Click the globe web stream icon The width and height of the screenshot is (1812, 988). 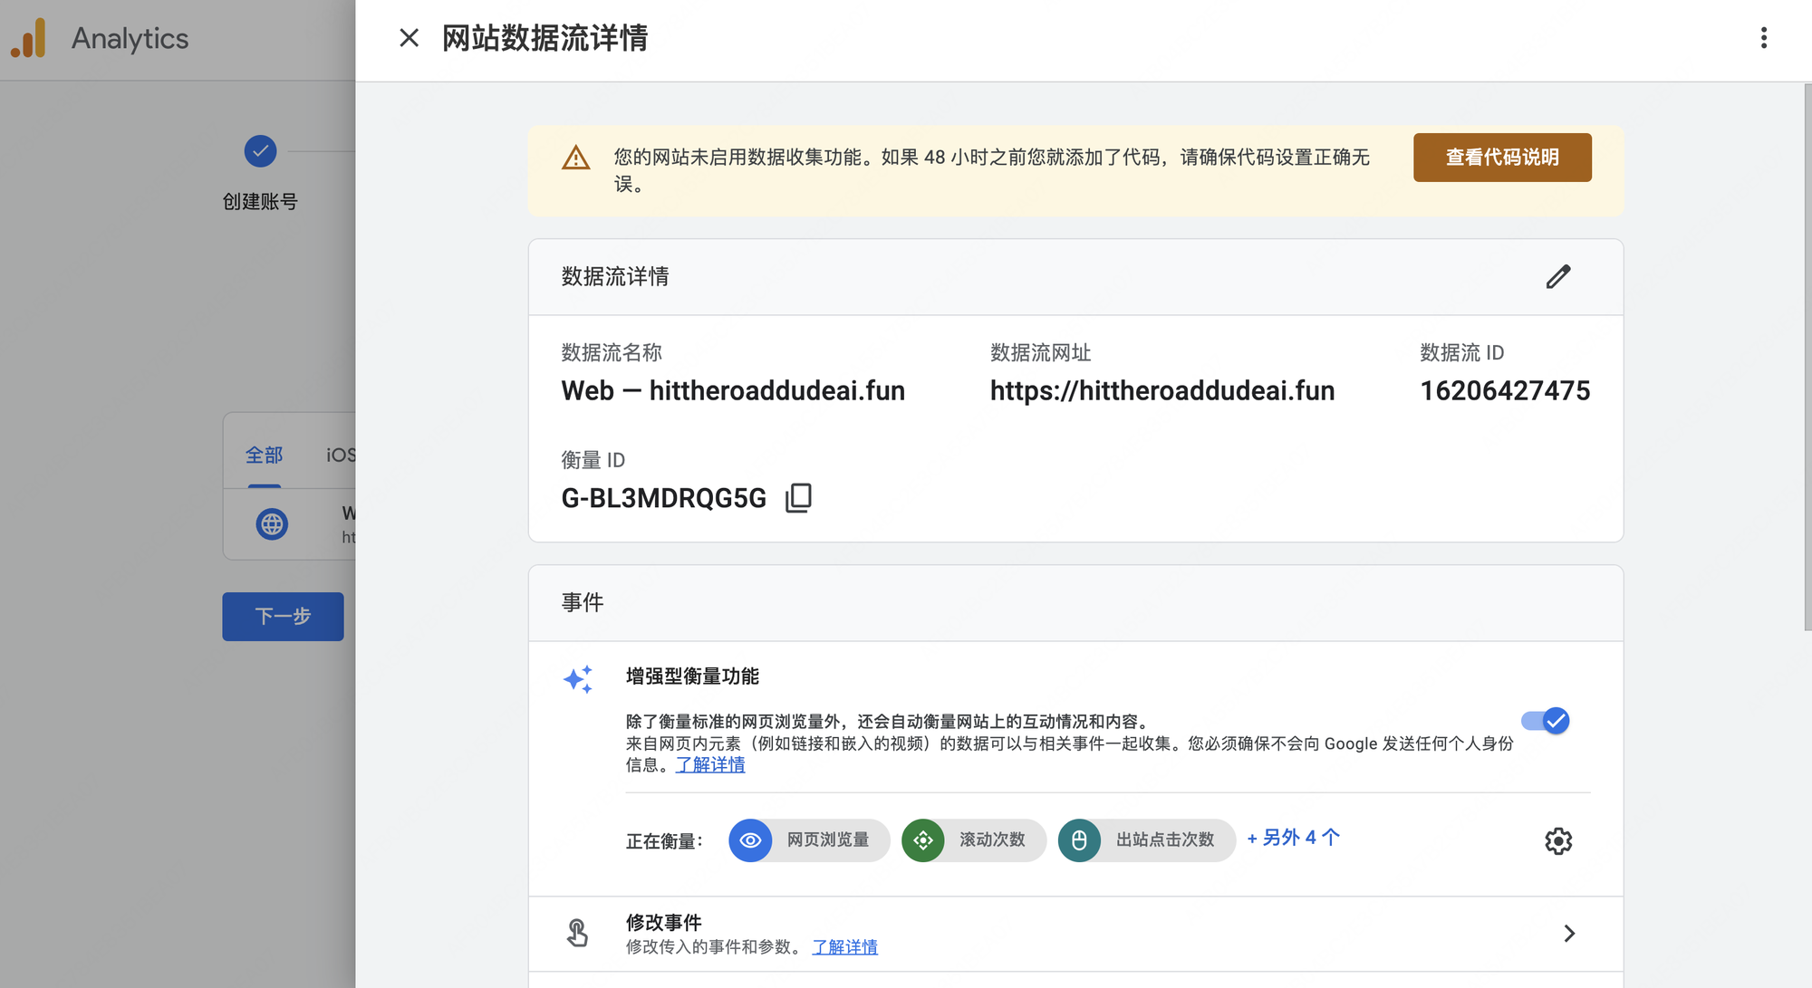tap(272, 524)
